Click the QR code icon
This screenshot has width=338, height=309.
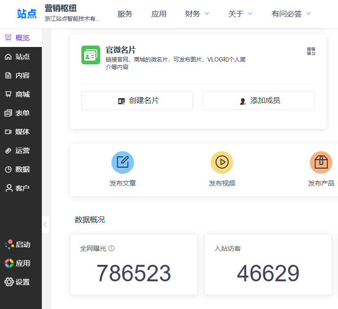[x=311, y=51]
